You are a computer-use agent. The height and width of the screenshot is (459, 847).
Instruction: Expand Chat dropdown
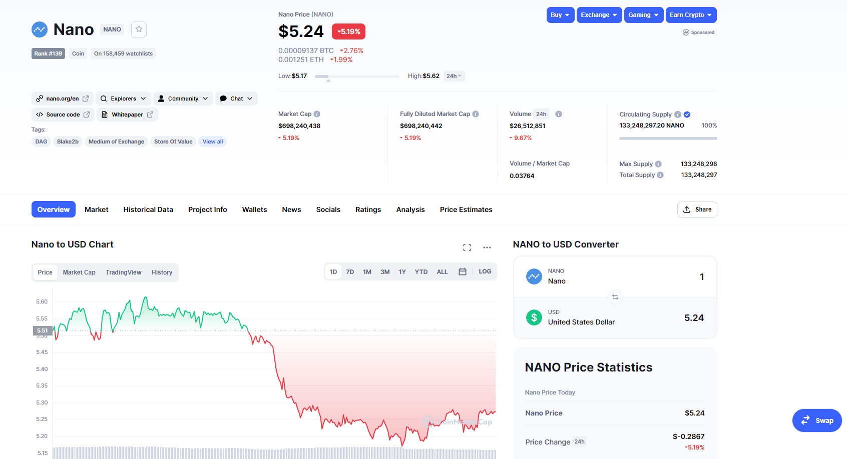[236, 98]
